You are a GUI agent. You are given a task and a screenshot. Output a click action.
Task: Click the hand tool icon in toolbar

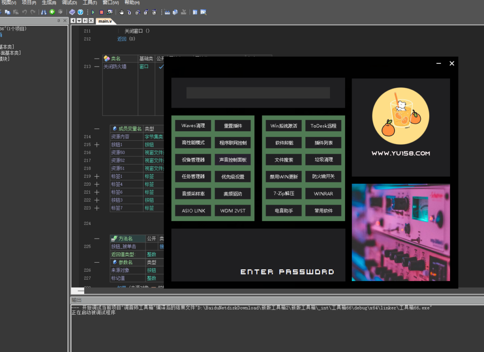[x=121, y=12]
